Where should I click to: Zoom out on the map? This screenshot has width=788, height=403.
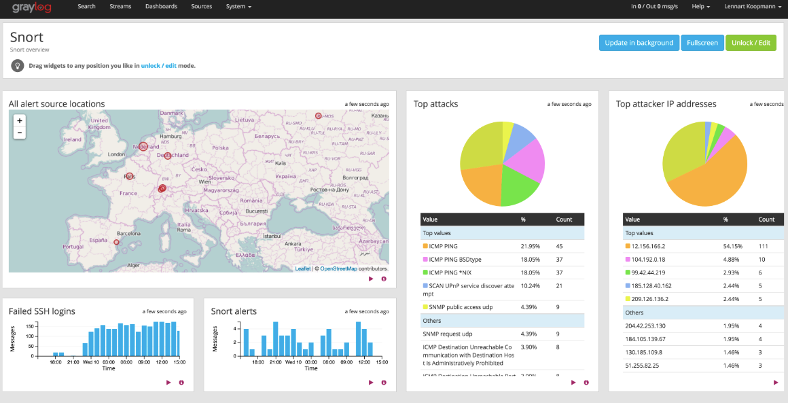coord(20,133)
